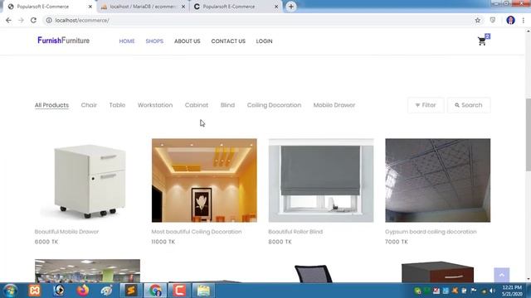
Task: Open the white mobile drawer product image
Action: pos(87,180)
